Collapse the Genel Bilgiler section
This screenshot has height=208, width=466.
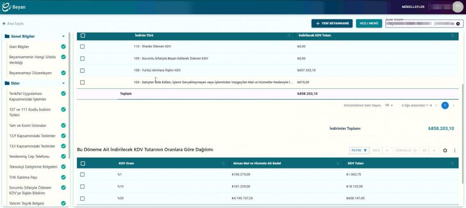point(63,36)
